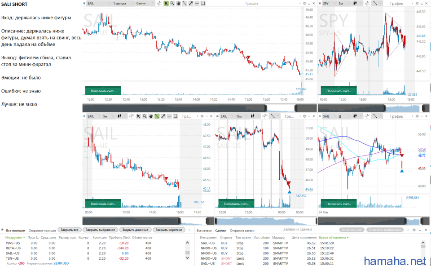Select horizontal line tool on SAIL 1-minute chart

[197, 3]
